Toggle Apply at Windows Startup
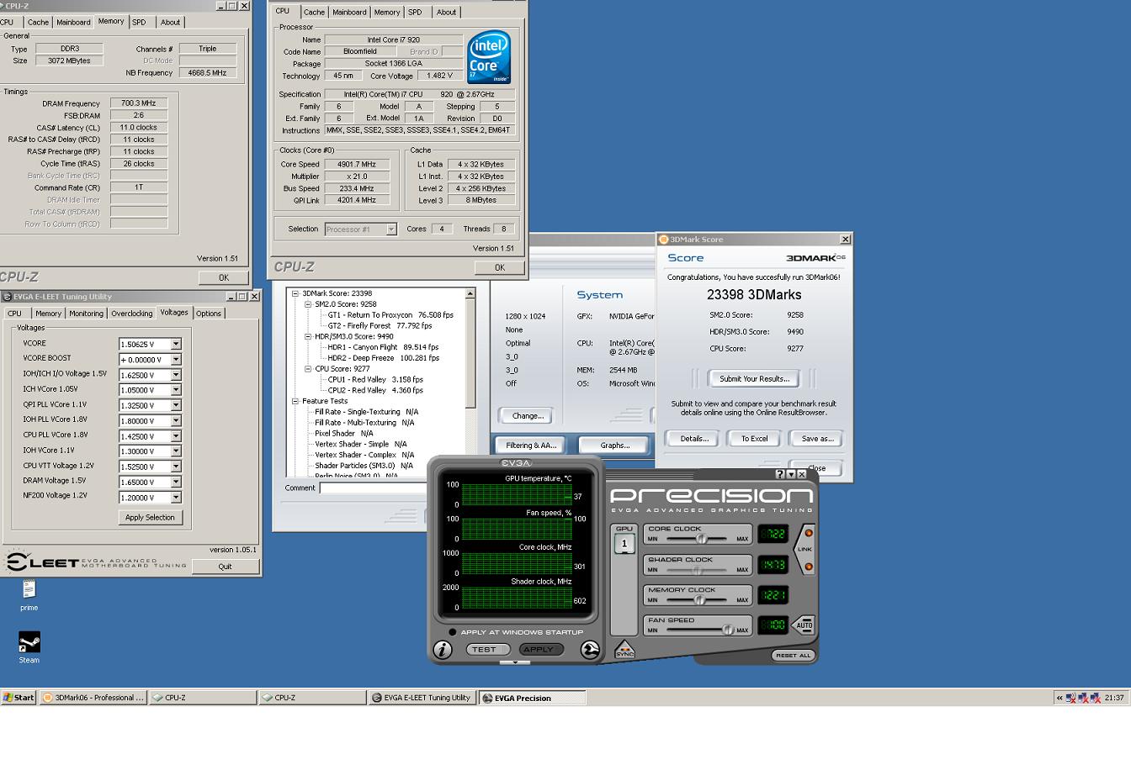The width and height of the screenshot is (1131, 775). 453,632
